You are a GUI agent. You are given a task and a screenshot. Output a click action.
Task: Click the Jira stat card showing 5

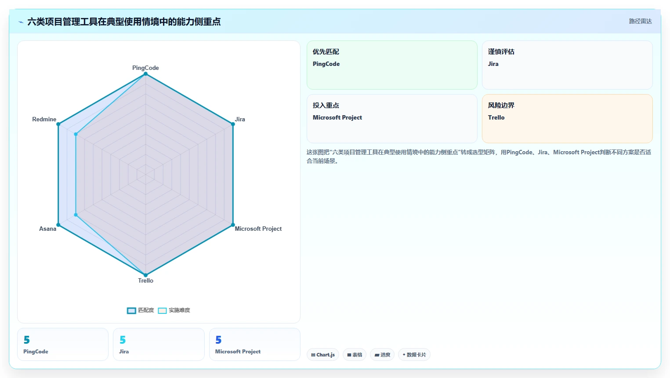point(159,345)
